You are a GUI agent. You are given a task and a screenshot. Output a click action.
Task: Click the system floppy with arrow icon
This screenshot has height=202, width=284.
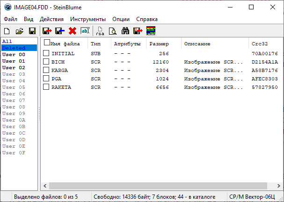[138, 31]
